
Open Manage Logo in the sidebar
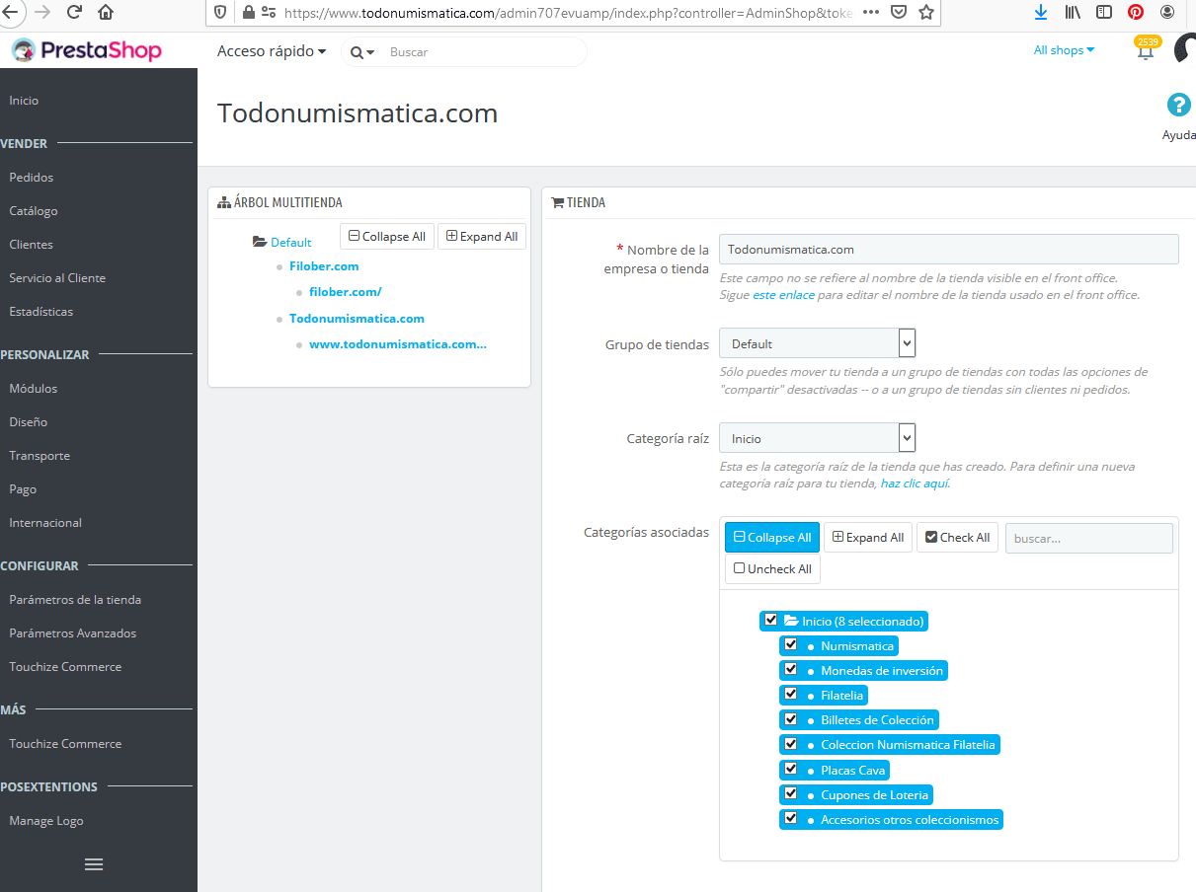pos(46,821)
